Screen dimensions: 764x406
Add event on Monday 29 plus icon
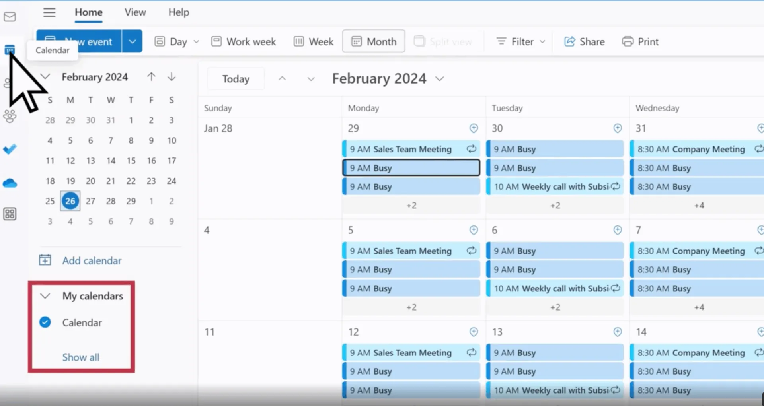pos(474,128)
